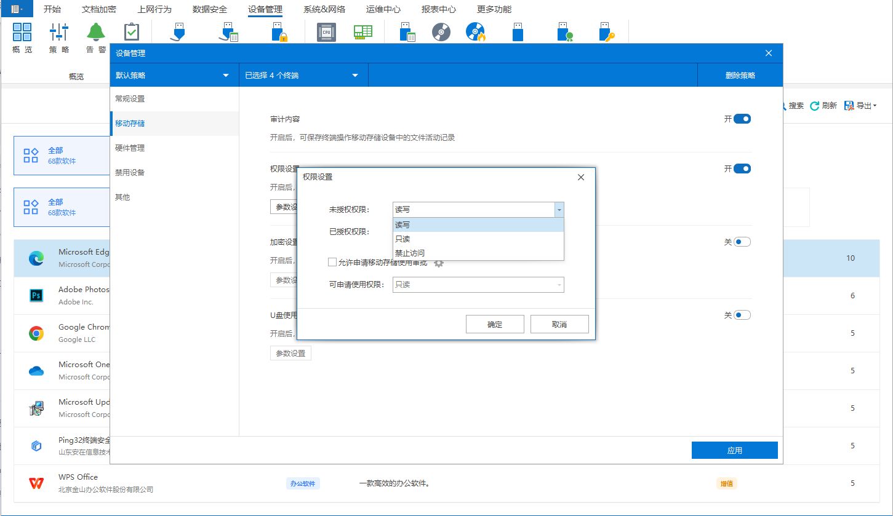This screenshot has width=893, height=516.
Task: Switch to the 开始 ribbon tab
Action: tap(52, 9)
